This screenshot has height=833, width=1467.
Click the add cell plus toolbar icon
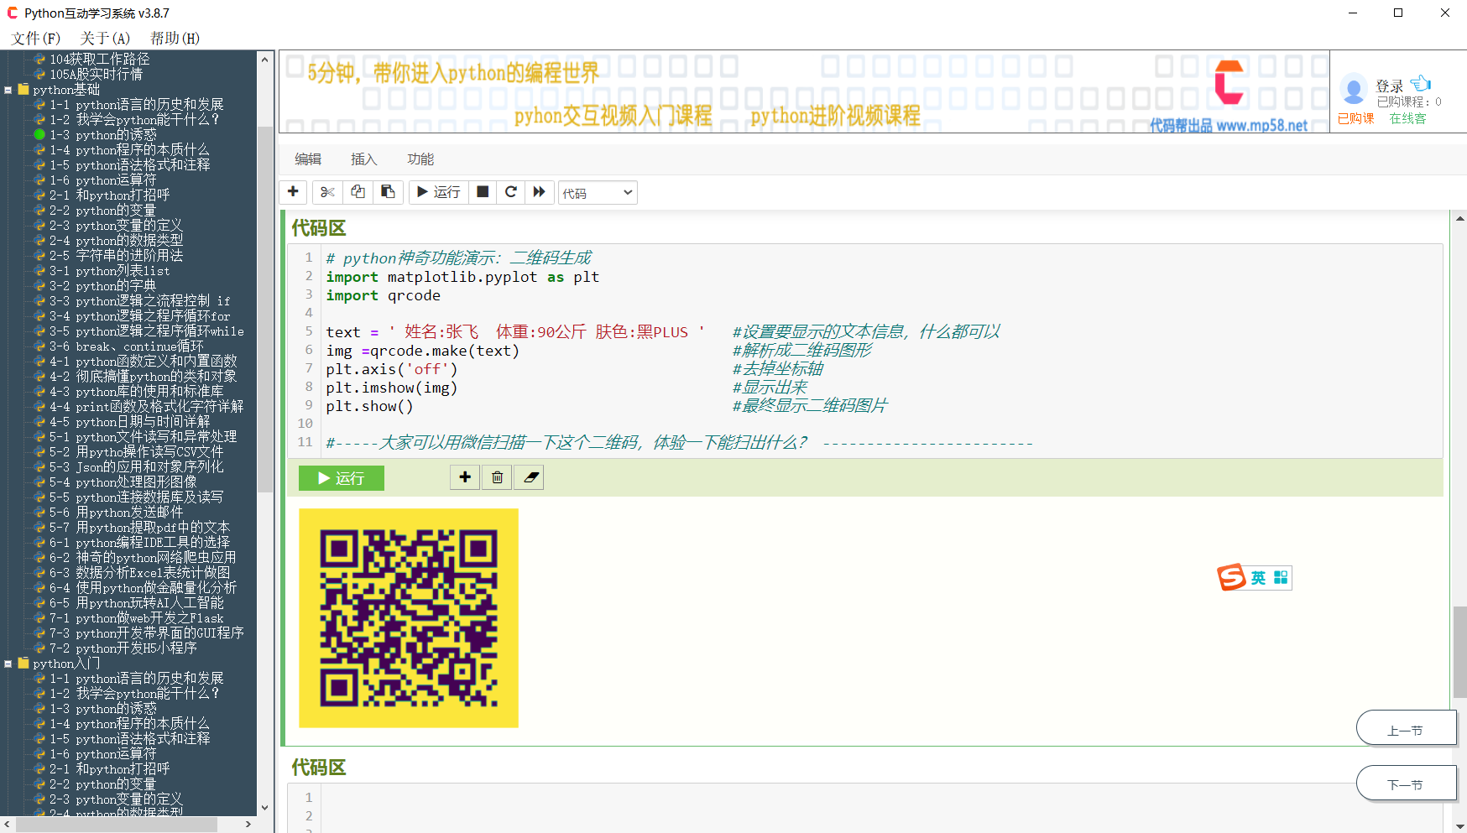[x=293, y=192]
